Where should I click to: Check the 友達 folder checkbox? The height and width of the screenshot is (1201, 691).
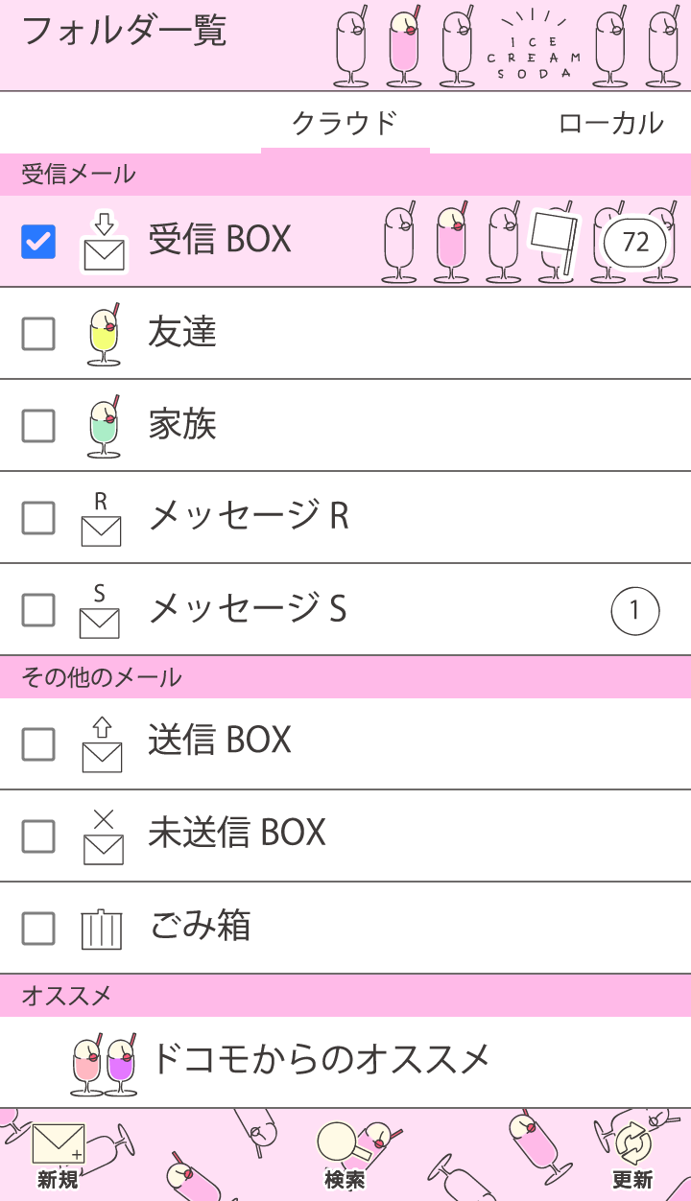pos(38,334)
